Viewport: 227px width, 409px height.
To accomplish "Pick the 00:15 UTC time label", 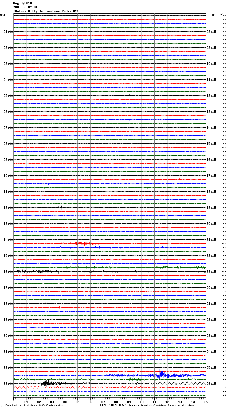I will (211, 288).
